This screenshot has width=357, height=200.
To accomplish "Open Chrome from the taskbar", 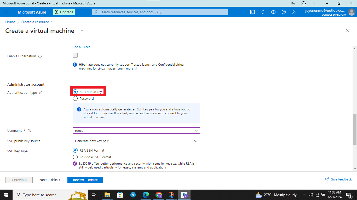I will click(159, 195).
